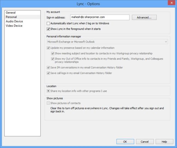The width and height of the screenshot is (177, 148).
Task: Enable automatically starting Lync on Windows logon
Action: pos(48,23)
